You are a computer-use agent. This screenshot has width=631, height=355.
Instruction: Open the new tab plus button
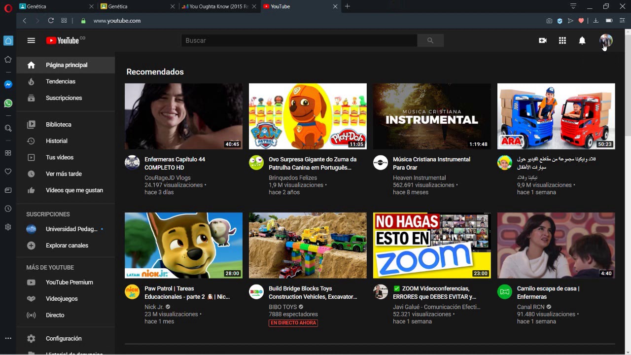coord(347,6)
